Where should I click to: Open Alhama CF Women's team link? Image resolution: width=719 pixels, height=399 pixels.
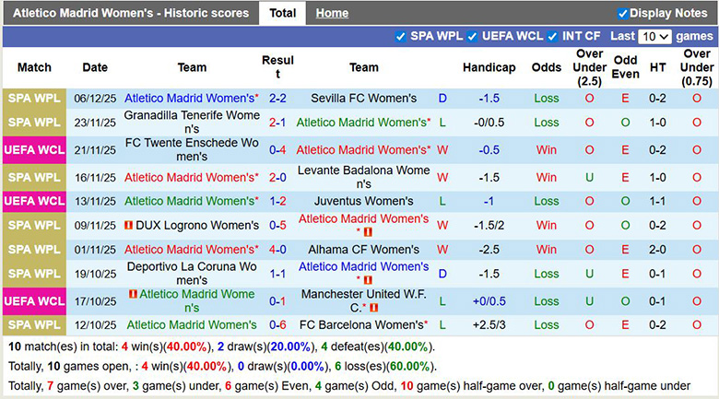pos(363,250)
